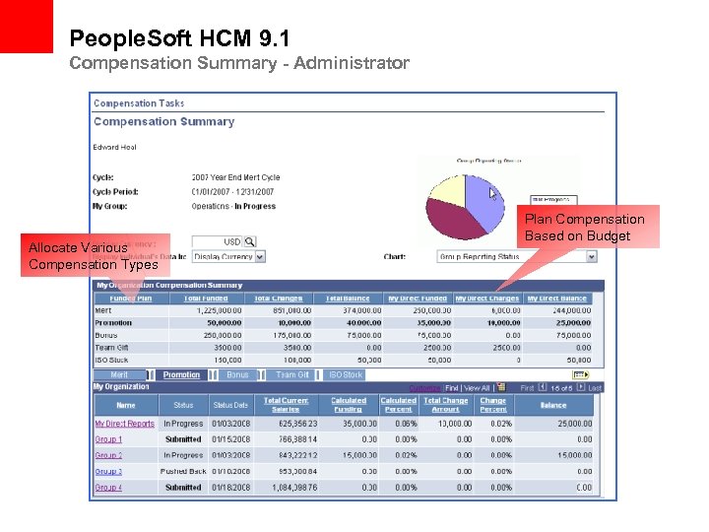
Task: Click the currency lookup magnifier icon
Action: pyautogui.click(x=249, y=241)
